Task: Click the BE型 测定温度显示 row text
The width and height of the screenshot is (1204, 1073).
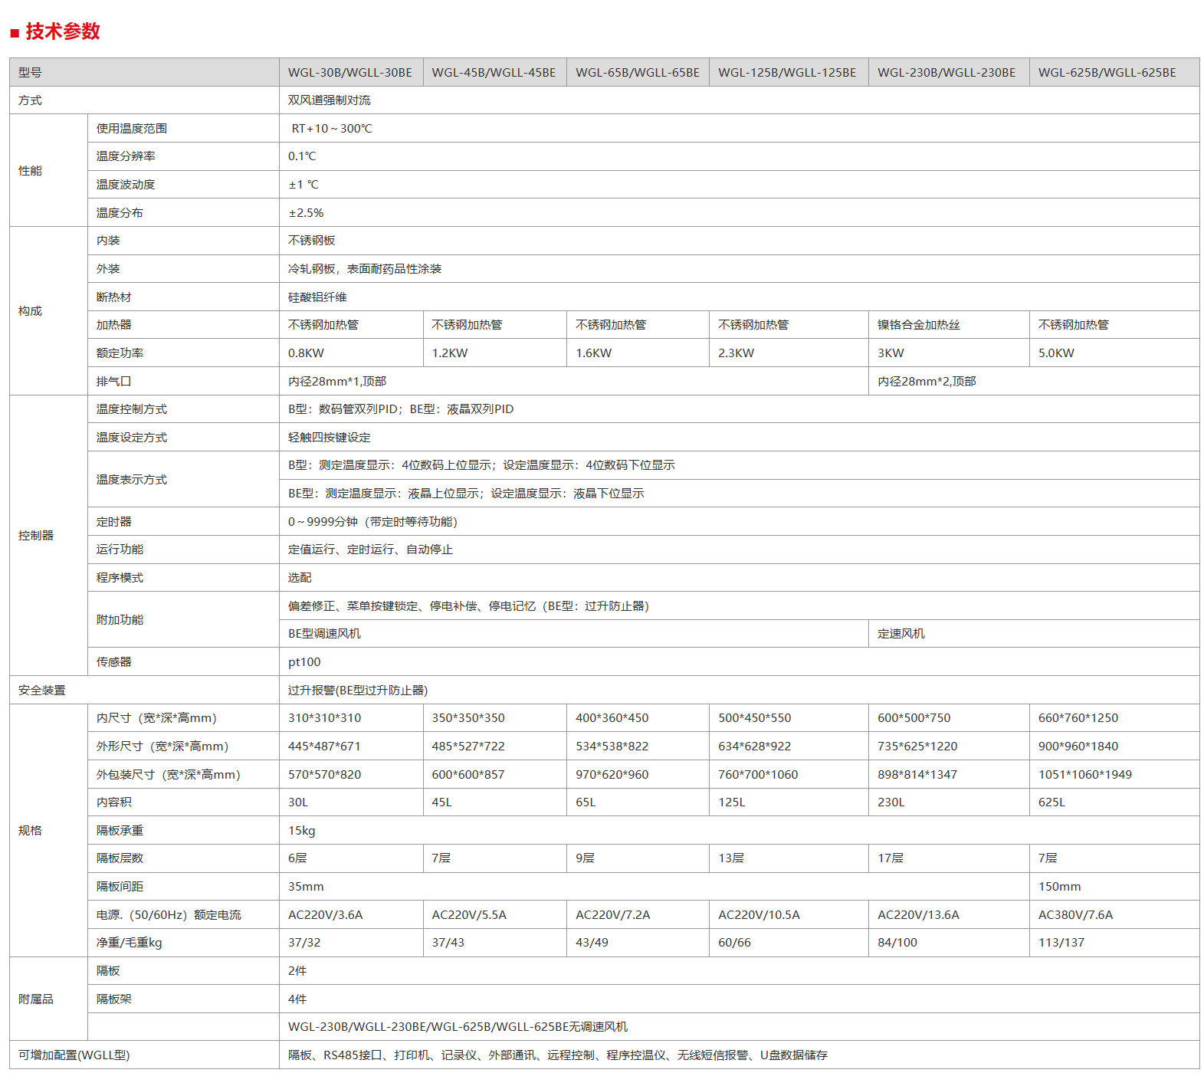Action: (x=466, y=494)
